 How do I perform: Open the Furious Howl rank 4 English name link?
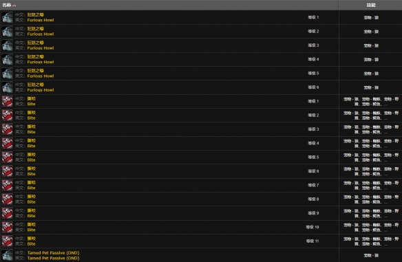[x=41, y=62]
